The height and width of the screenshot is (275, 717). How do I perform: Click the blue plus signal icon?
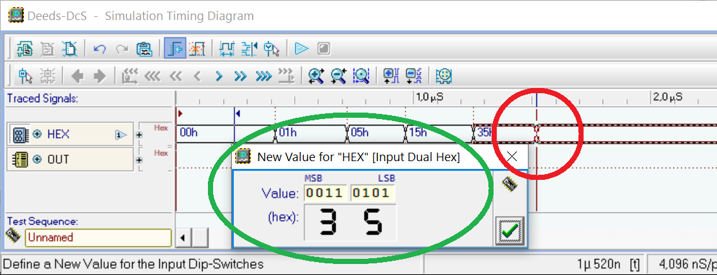pos(391,76)
